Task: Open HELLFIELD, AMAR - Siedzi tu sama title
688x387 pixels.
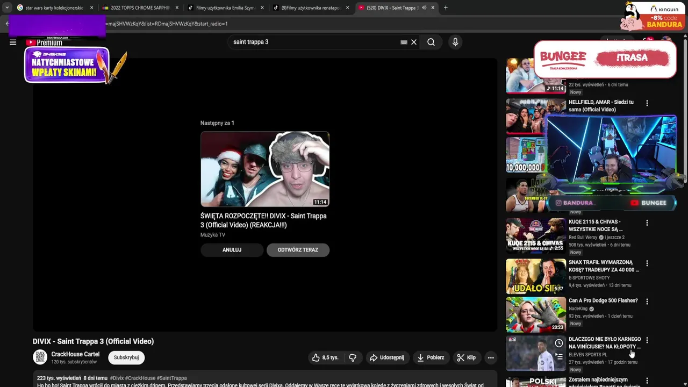Action: coord(601,106)
